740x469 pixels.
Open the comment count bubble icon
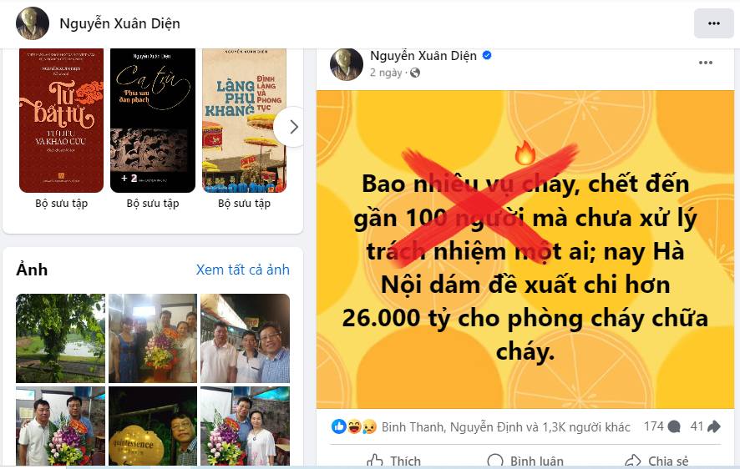pyautogui.click(x=674, y=426)
